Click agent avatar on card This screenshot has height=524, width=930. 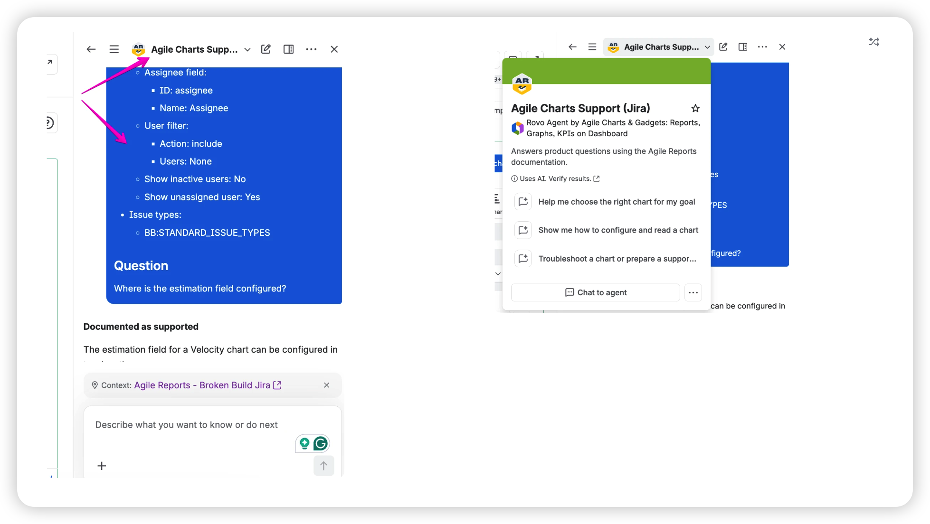point(522,84)
